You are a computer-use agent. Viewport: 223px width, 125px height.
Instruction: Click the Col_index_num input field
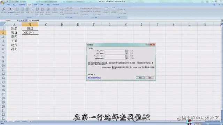[115, 56]
